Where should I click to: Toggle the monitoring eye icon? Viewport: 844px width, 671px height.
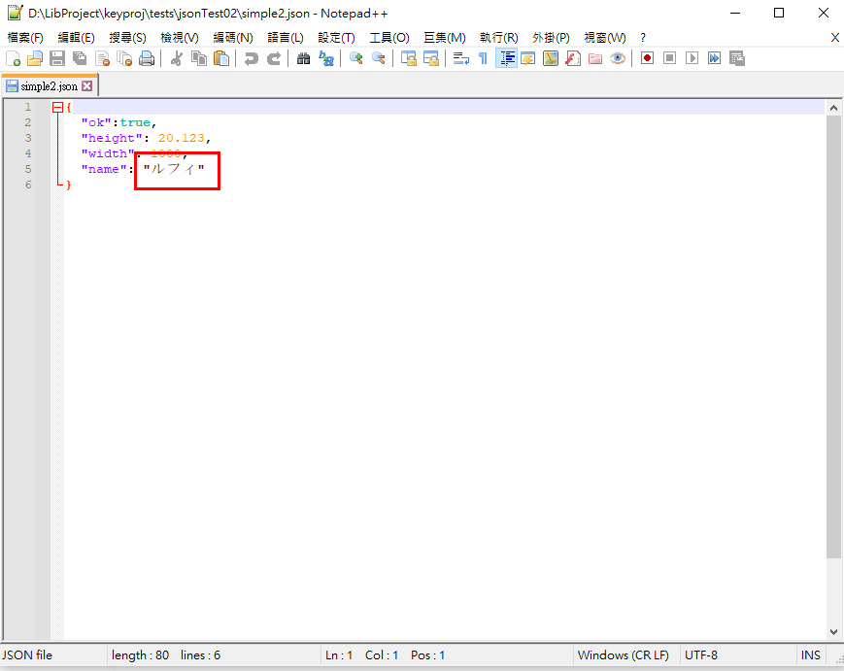pyautogui.click(x=618, y=58)
